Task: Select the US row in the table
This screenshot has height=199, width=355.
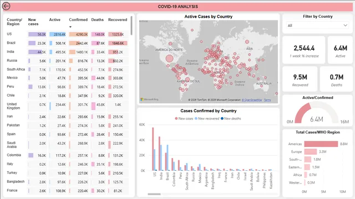Action: (67, 34)
